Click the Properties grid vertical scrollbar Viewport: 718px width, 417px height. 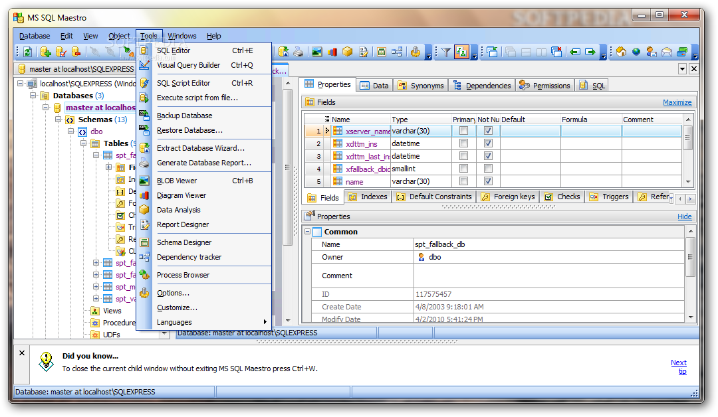[690, 274]
